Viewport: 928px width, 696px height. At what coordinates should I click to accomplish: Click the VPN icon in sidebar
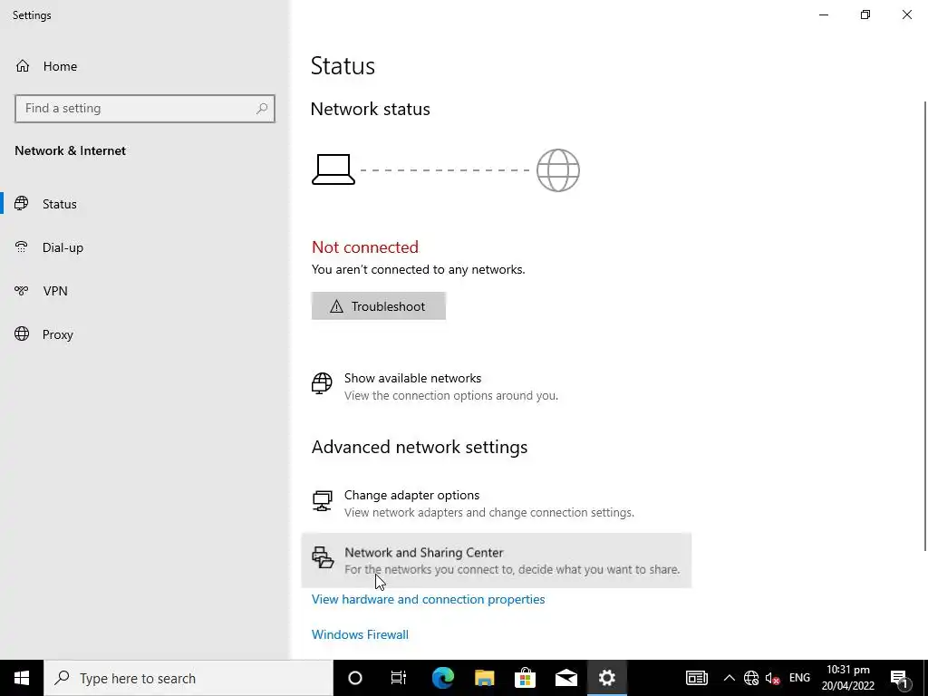pos(22,291)
